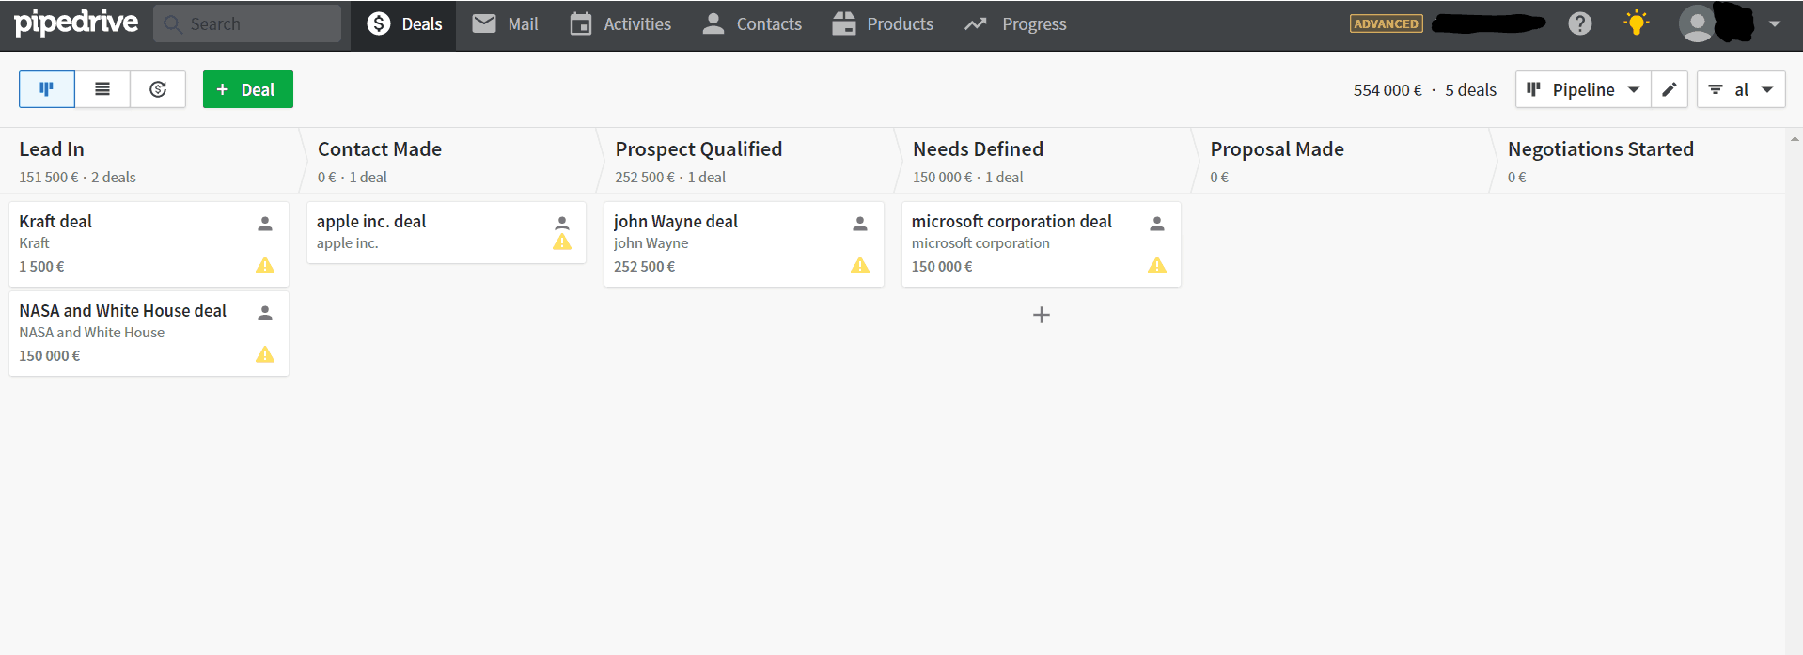This screenshot has height=655, width=1803.
Task: Click warning icon on microsoft deal
Action: click(1157, 266)
